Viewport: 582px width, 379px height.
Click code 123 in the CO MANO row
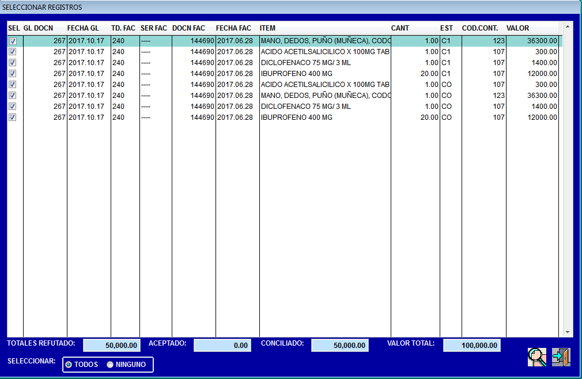[498, 95]
